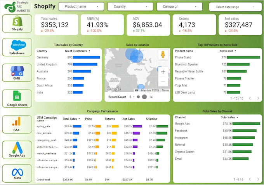Screen dimensions: 264x185
Task: Open the Country filter dropdown
Action: (x=130, y=7)
